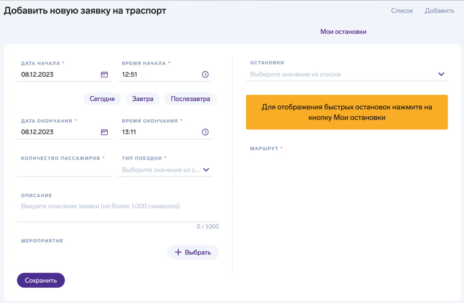Open calendar picker for end date
The width and height of the screenshot is (464, 303).
104,132
